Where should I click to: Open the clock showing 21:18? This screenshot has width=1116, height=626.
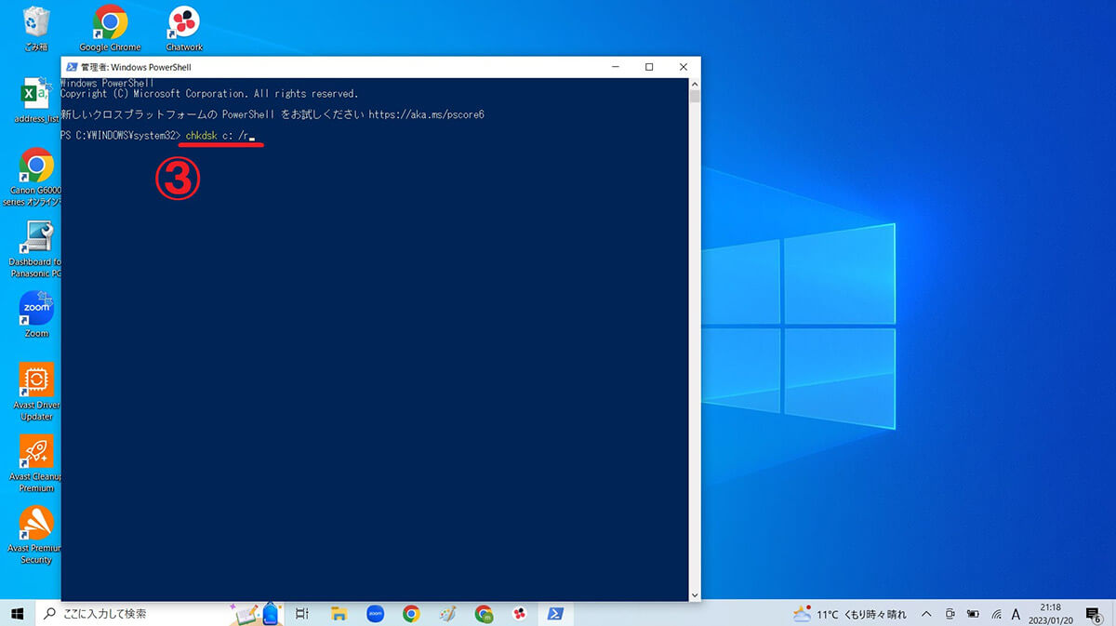tap(1051, 614)
